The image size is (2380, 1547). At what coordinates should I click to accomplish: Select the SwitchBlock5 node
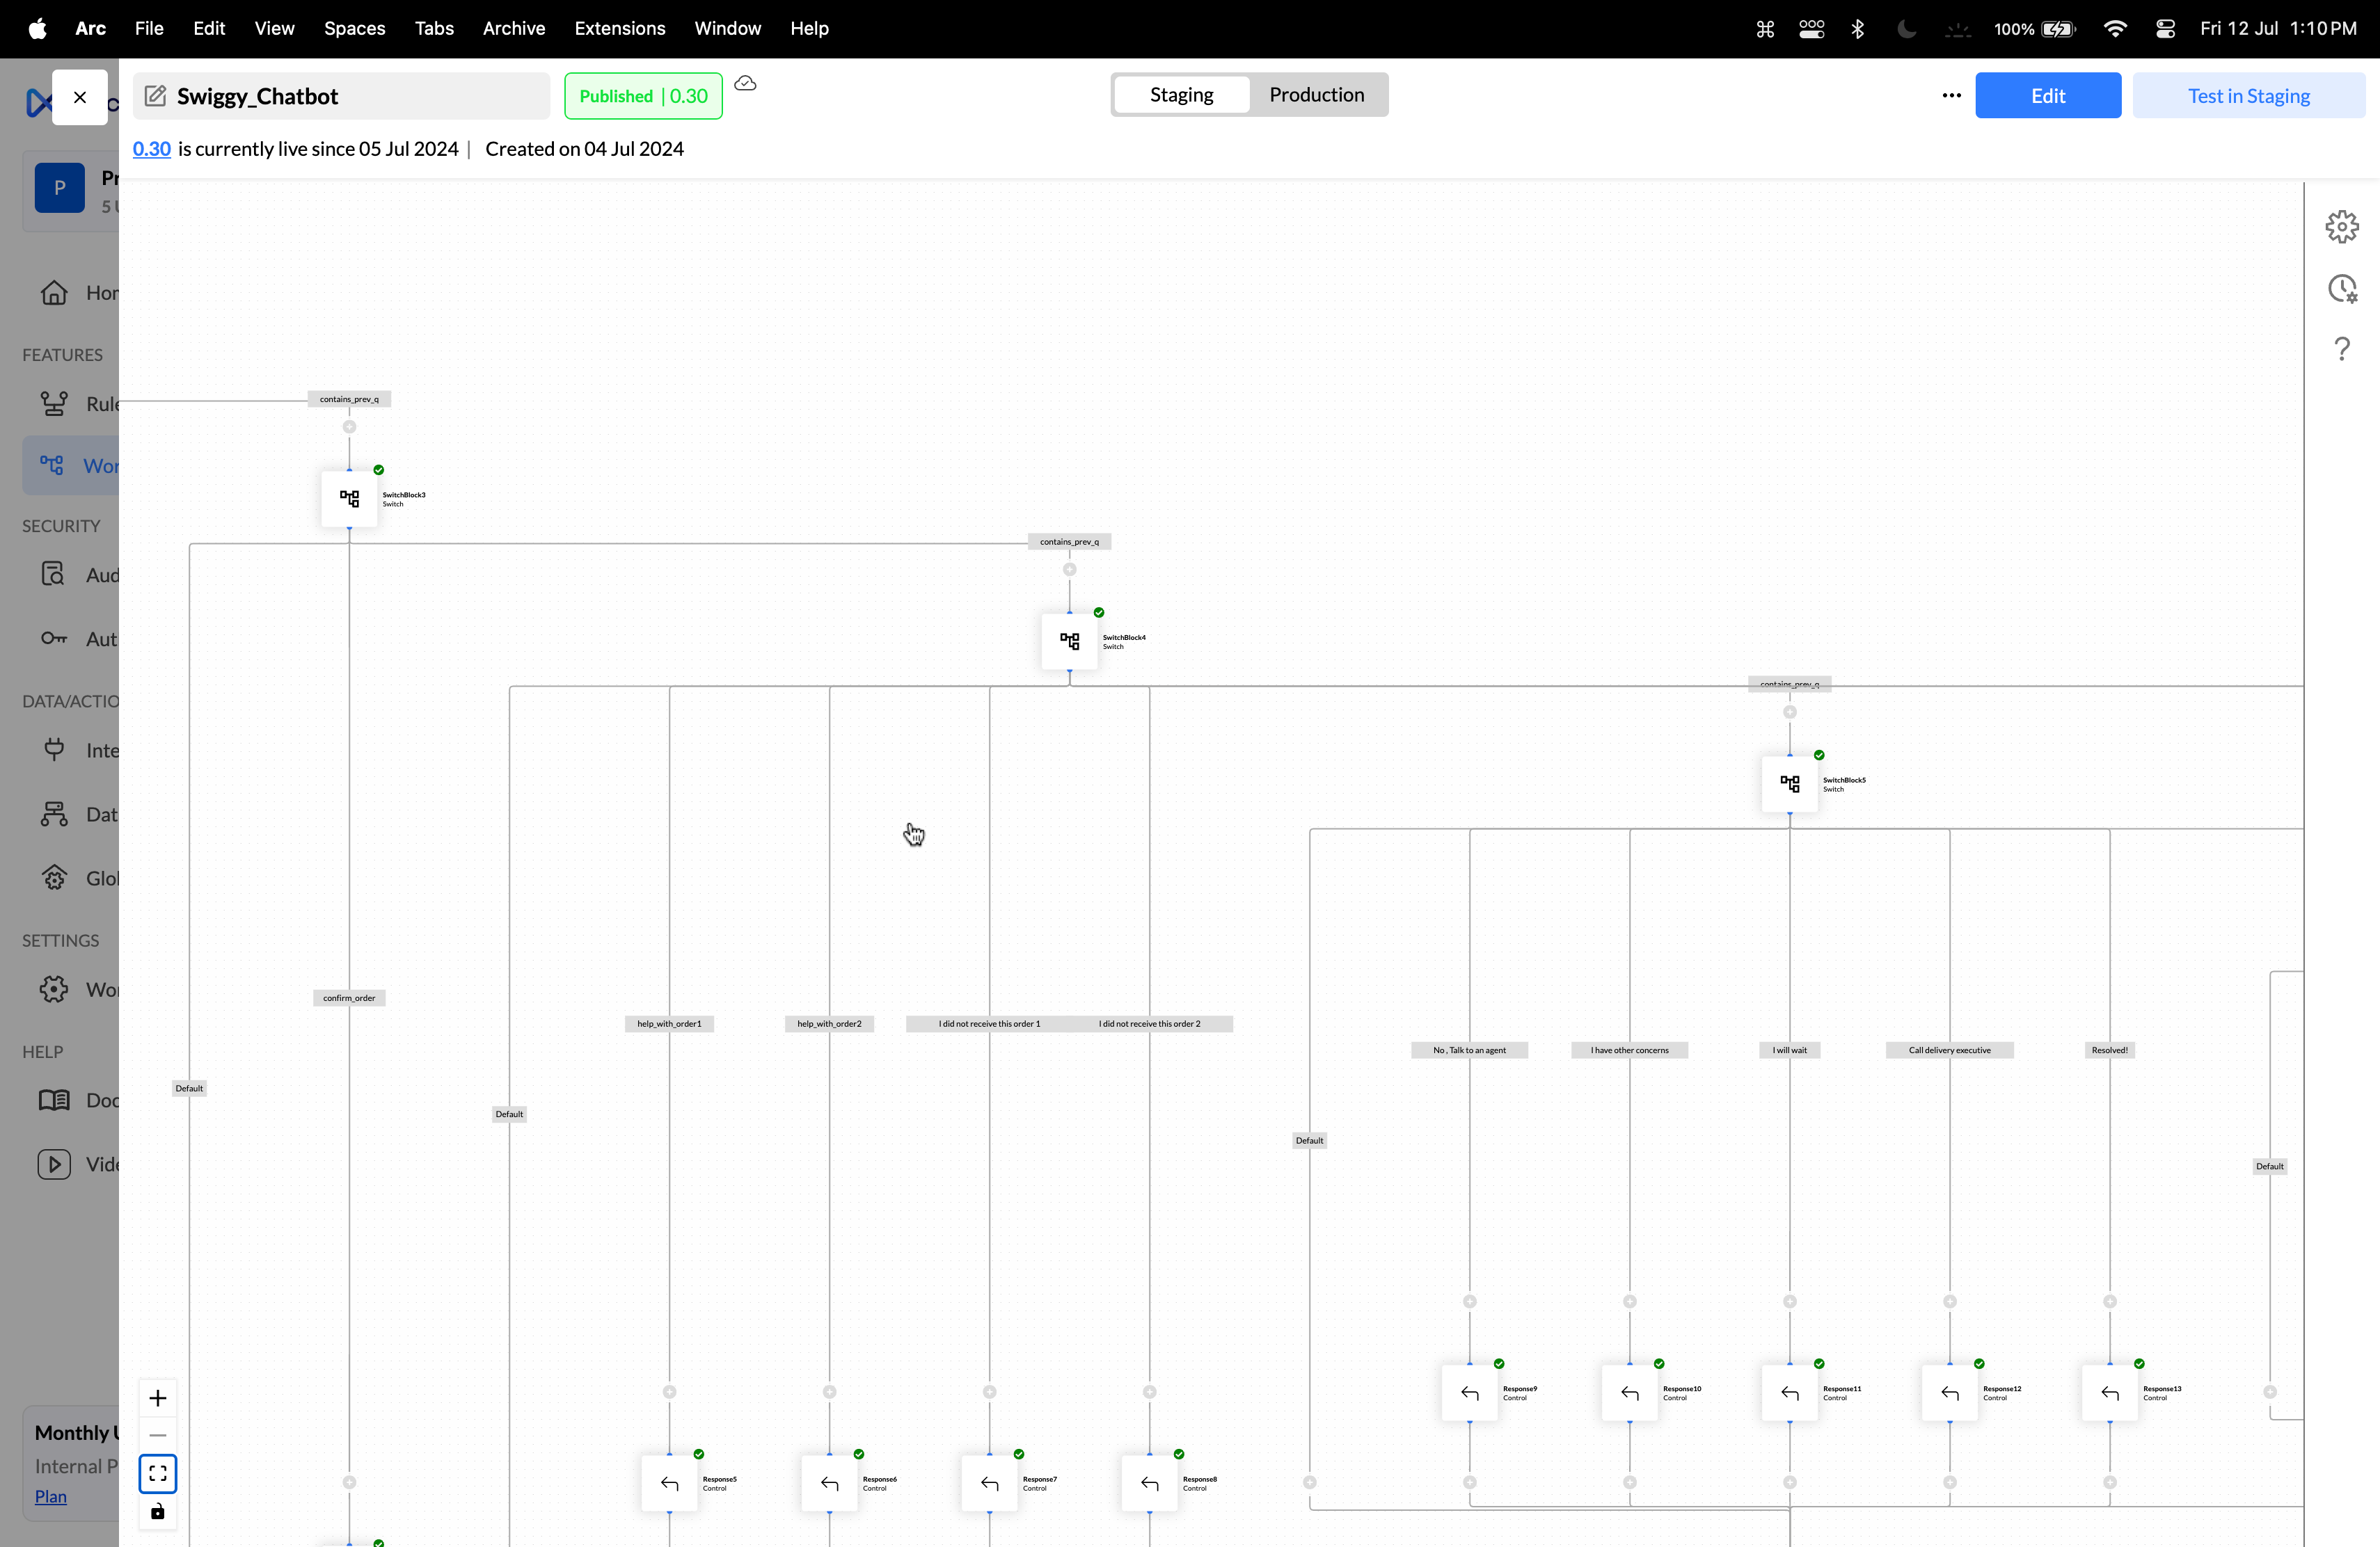point(1789,785)
